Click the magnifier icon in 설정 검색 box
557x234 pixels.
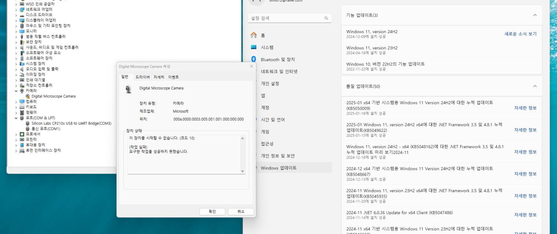(326, 18)
